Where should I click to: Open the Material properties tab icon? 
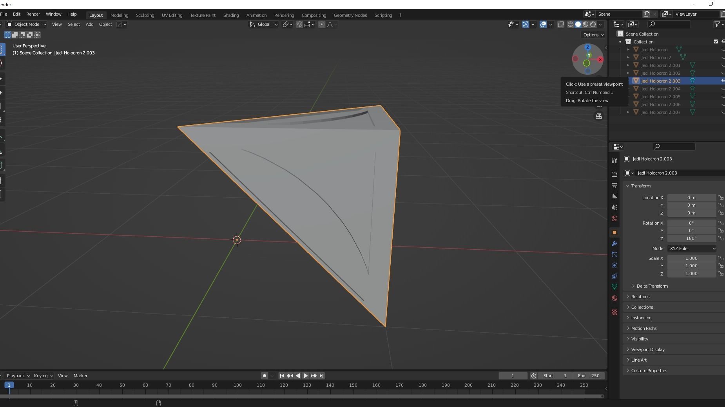[614, 298]
